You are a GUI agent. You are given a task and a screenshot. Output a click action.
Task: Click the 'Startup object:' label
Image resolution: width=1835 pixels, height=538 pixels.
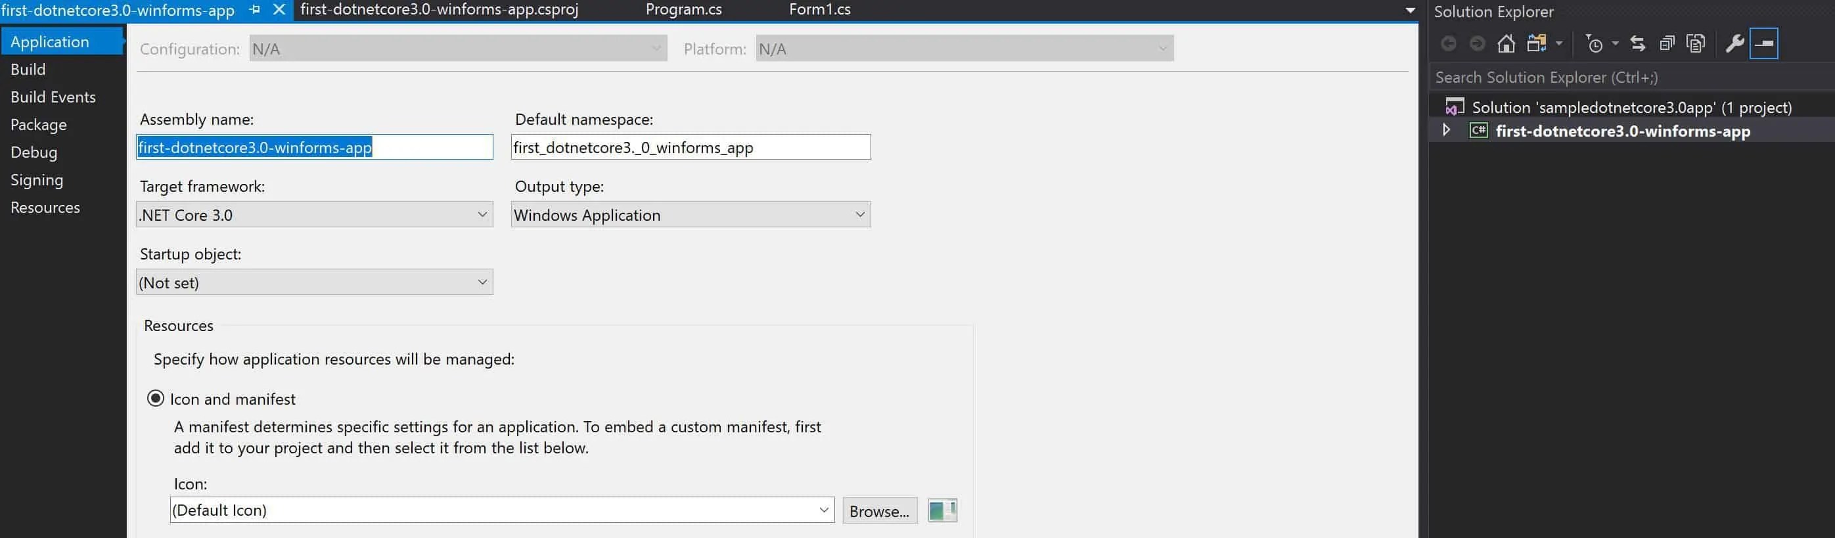(x=190, y=254)
